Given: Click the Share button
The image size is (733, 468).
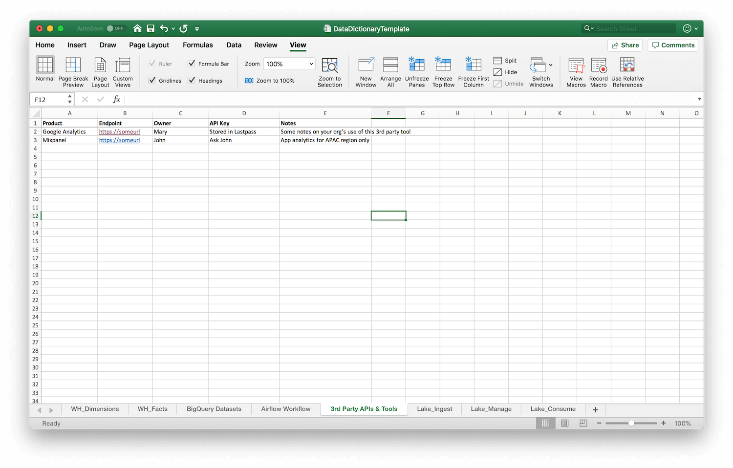Looking at the screenshot, I should click(625, 45).
